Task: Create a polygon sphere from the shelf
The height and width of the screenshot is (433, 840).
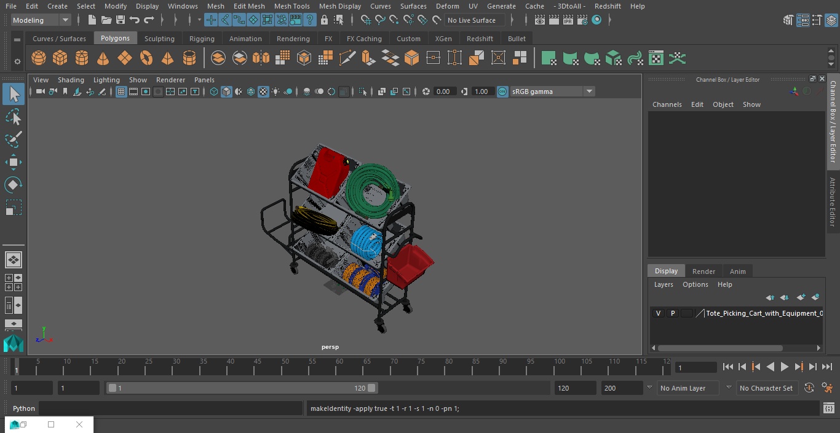Action: 39,58
